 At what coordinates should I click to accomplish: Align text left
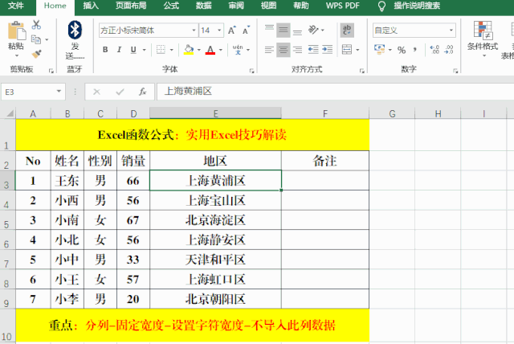(x=270, y=50)
